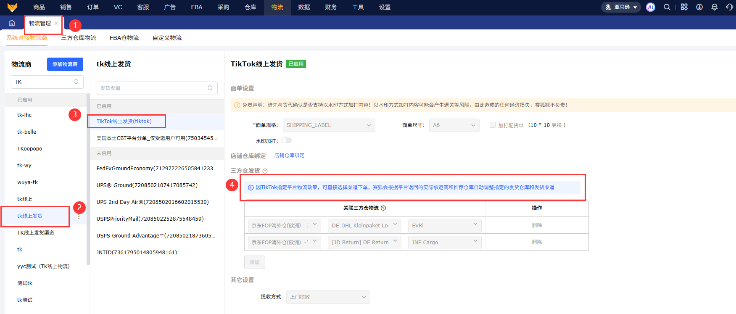Check the 加打配货单 checkbox
This screenshot has height=314, width=736.
tap(492, 125)
